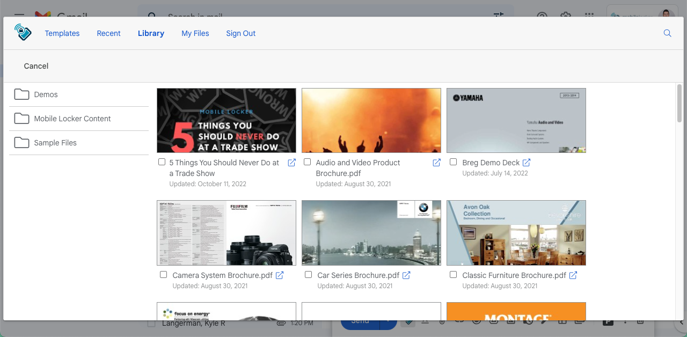Click the orange Montage thumbnail
Image resolution: width=687 pixels, height=337 pixels.
(516, 311)
